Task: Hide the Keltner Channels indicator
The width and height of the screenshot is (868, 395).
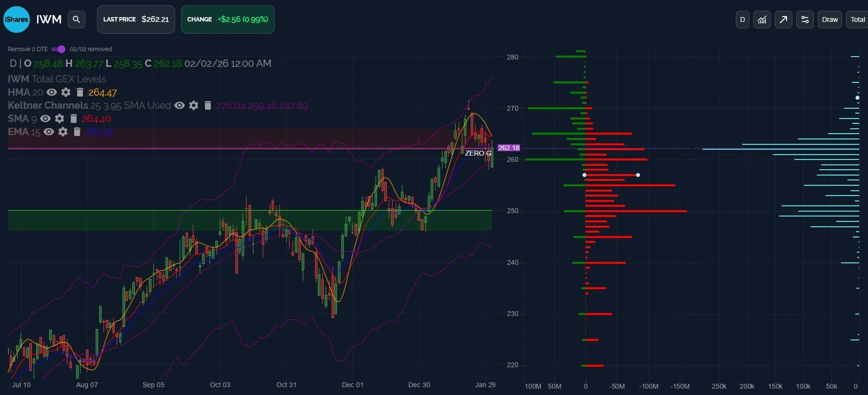Action: (180, 105)
